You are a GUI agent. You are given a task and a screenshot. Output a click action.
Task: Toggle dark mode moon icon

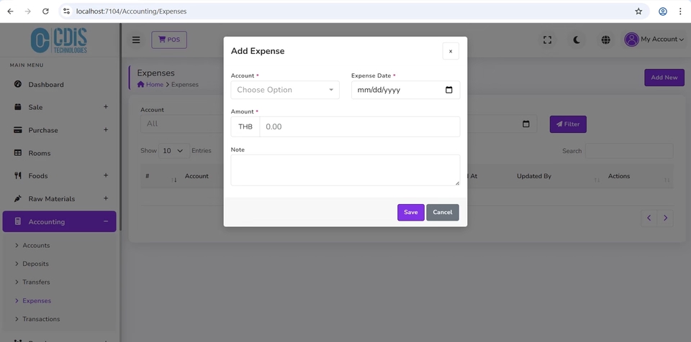(x=577, y=40)
